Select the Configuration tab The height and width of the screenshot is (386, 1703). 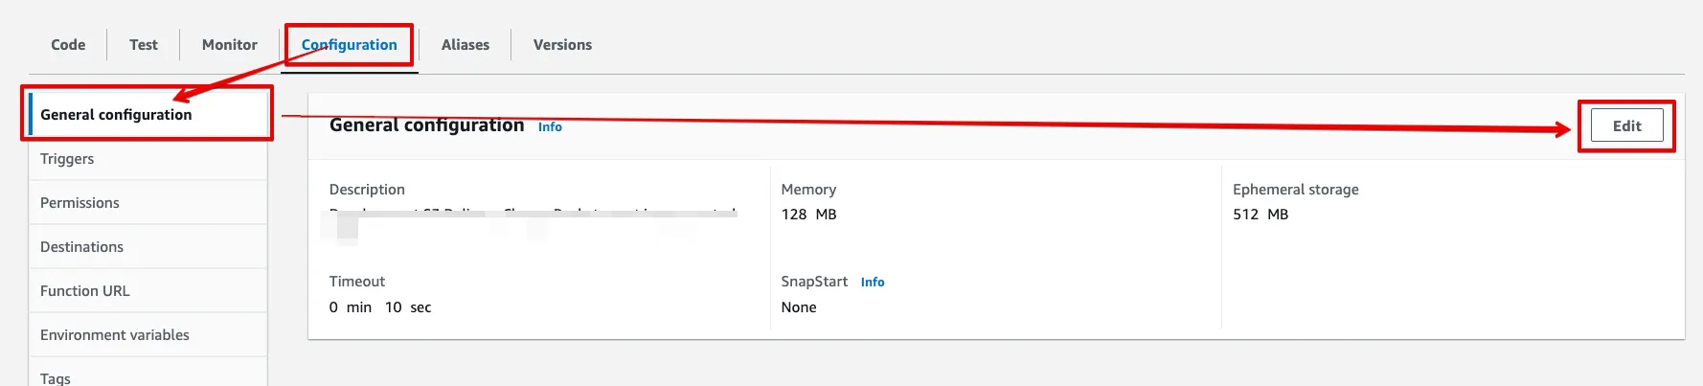click(x=350, y=45)
